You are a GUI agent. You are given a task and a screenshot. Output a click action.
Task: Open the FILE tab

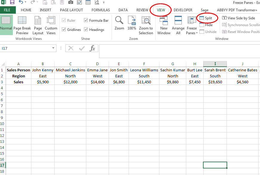[7, 10]
